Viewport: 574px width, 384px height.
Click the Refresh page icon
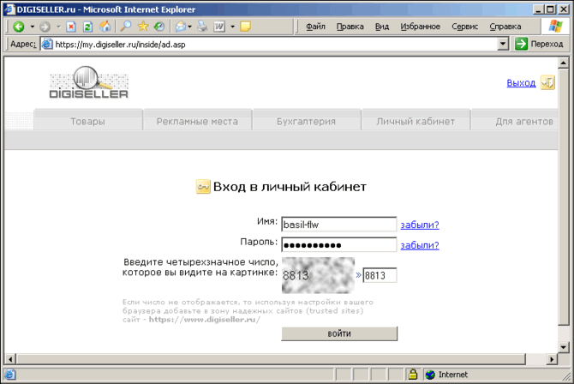point(87,27)
